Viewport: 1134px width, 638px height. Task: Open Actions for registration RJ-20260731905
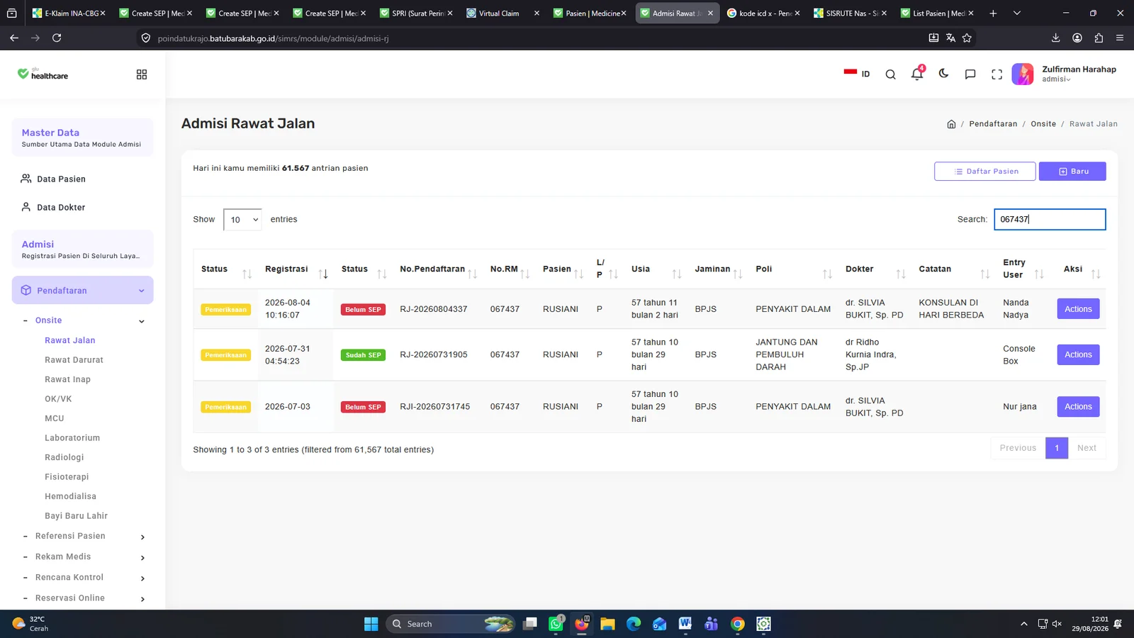pyautogui.click(x=1078, y=354)
